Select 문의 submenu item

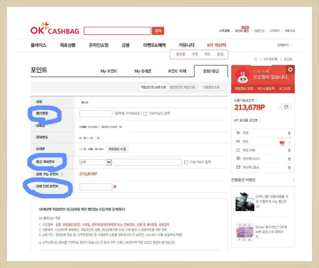[x=220, y=54]
